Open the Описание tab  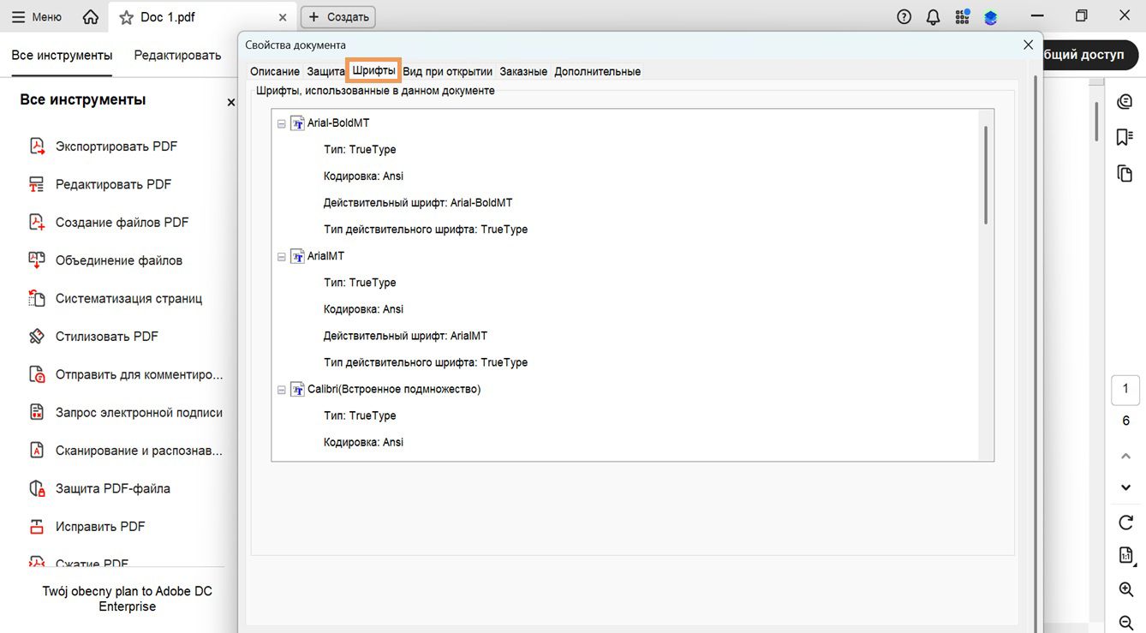pyautogui.click(x=275, y=71)
